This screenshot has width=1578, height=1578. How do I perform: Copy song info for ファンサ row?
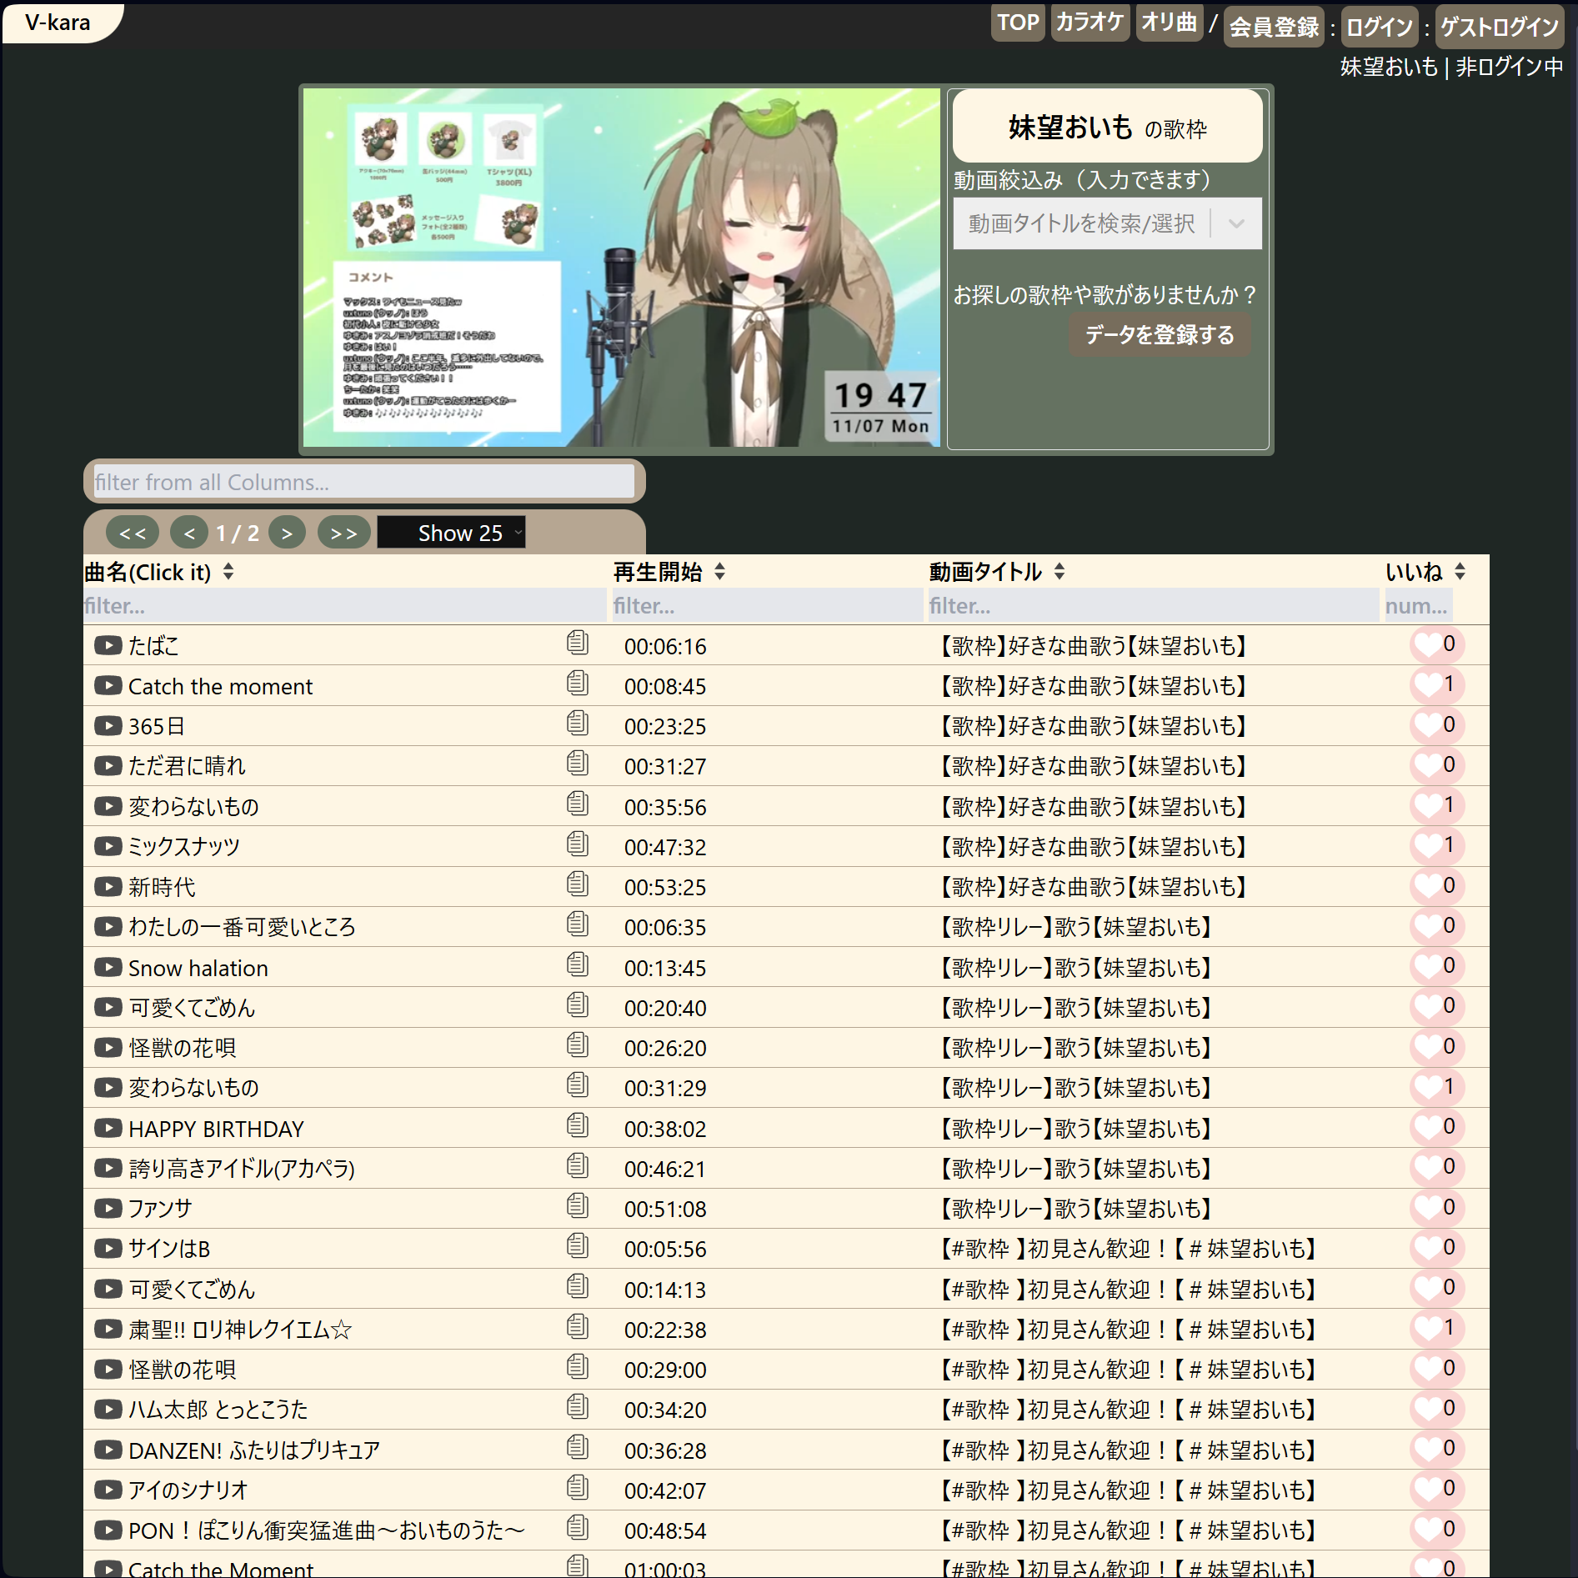coord(578,1205)
